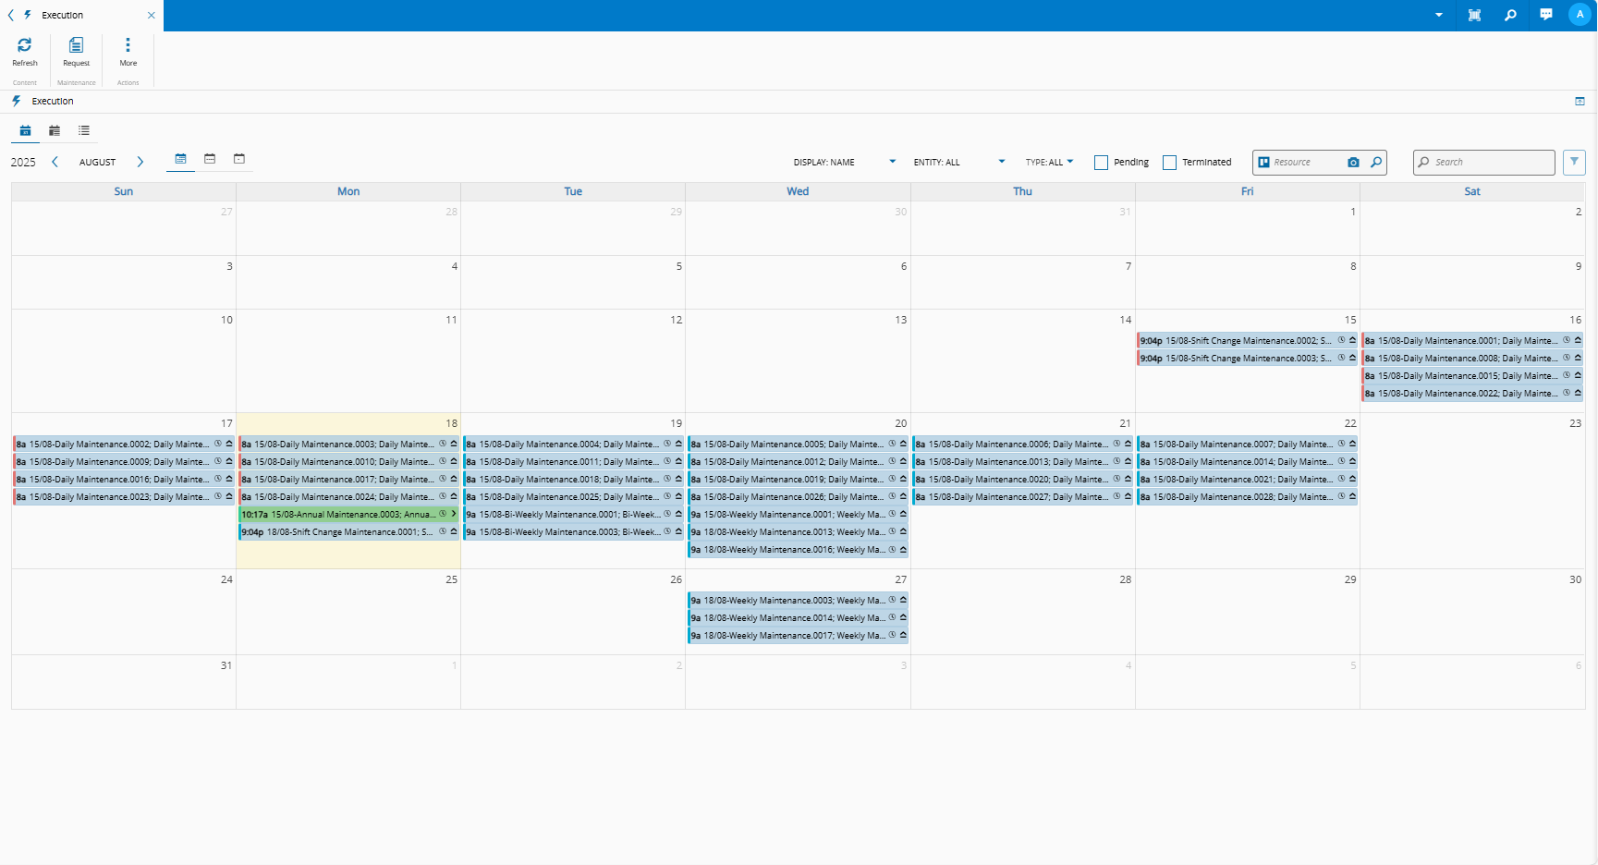The height and width of the screenshot is (865, 1598).
Task: Click the clock icon on Daily Maintenance.0004
Action: [x=667, y=444]
